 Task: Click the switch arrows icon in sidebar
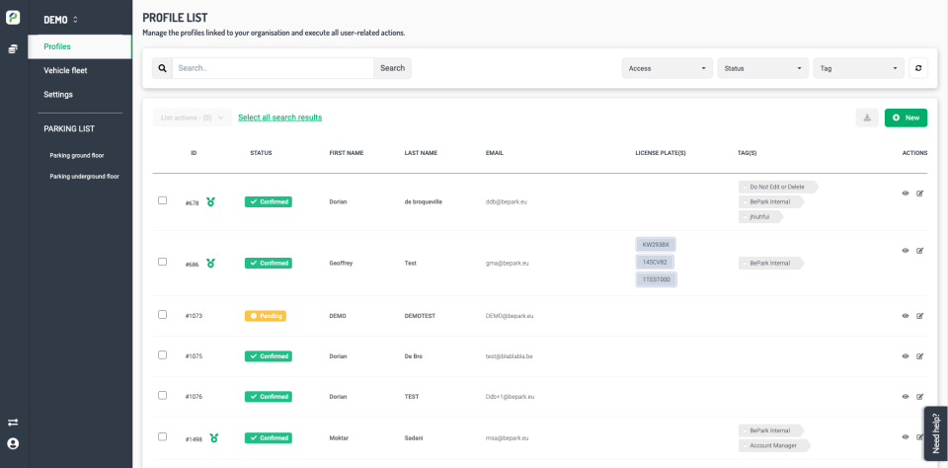pyautogui.click(x=13, y=422)
